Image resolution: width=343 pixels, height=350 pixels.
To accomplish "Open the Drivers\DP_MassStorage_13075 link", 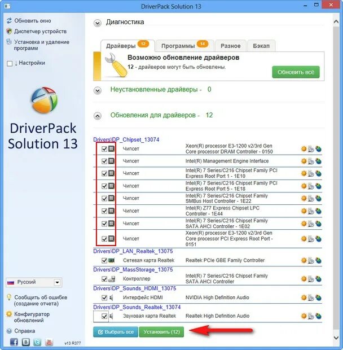I will (x=133, y=269).
